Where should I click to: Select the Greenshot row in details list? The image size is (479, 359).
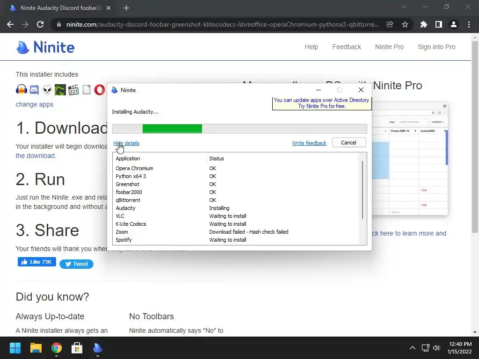point(235,184)
